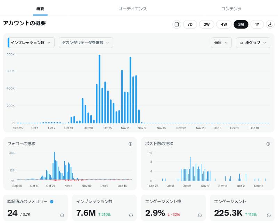Select the 1Y time range
Screen dimensions: 278x224
pyautogui.click(x=257, y=24)
